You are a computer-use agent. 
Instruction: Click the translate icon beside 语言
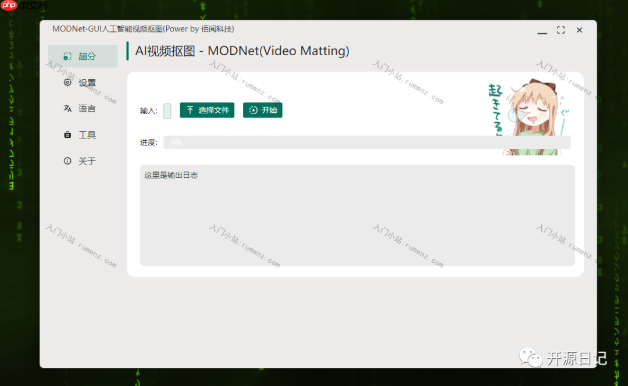(x=67, y=109)
